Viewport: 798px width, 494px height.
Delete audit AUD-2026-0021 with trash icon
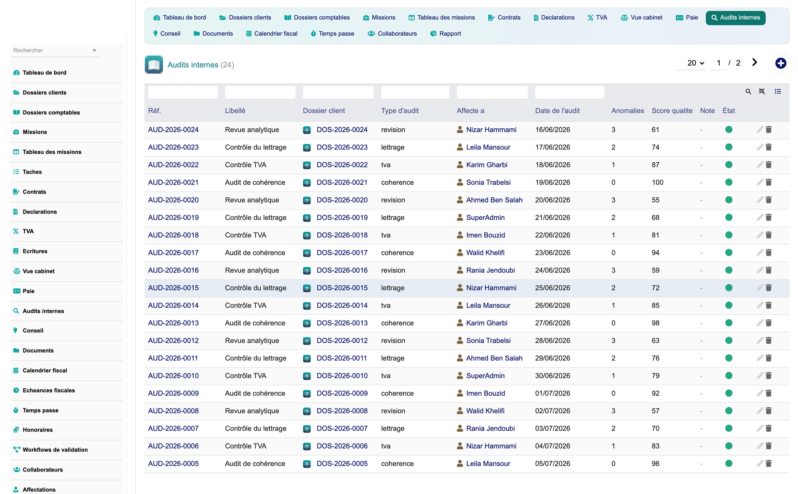[x=768, y=182]
